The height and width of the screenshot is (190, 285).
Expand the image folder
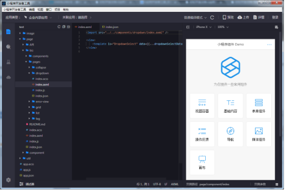20,33
